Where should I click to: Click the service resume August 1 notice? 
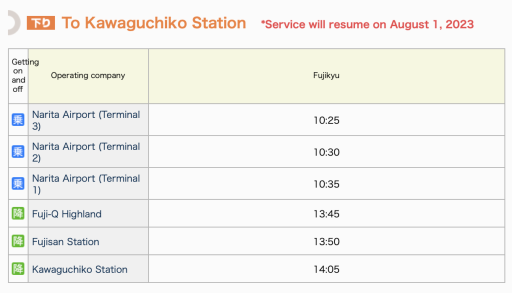coord(367,24)
